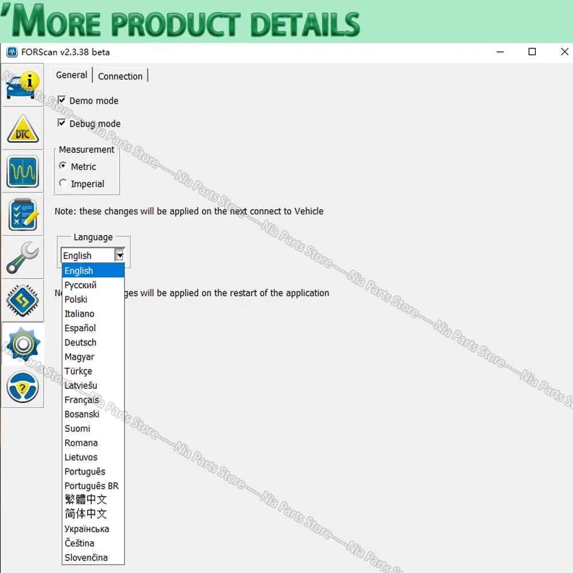Viewport: 573px width, 573px height.
Task: Open the gear Settings section icon
Action: tap(23, 343)
